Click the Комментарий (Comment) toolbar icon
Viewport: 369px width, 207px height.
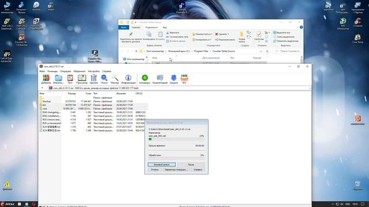tap(160, 78)
